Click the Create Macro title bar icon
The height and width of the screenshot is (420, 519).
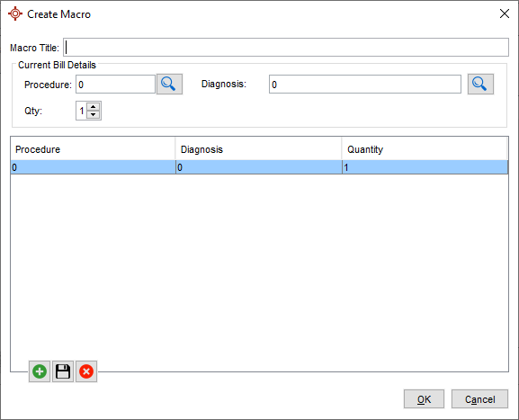[15, 13]
